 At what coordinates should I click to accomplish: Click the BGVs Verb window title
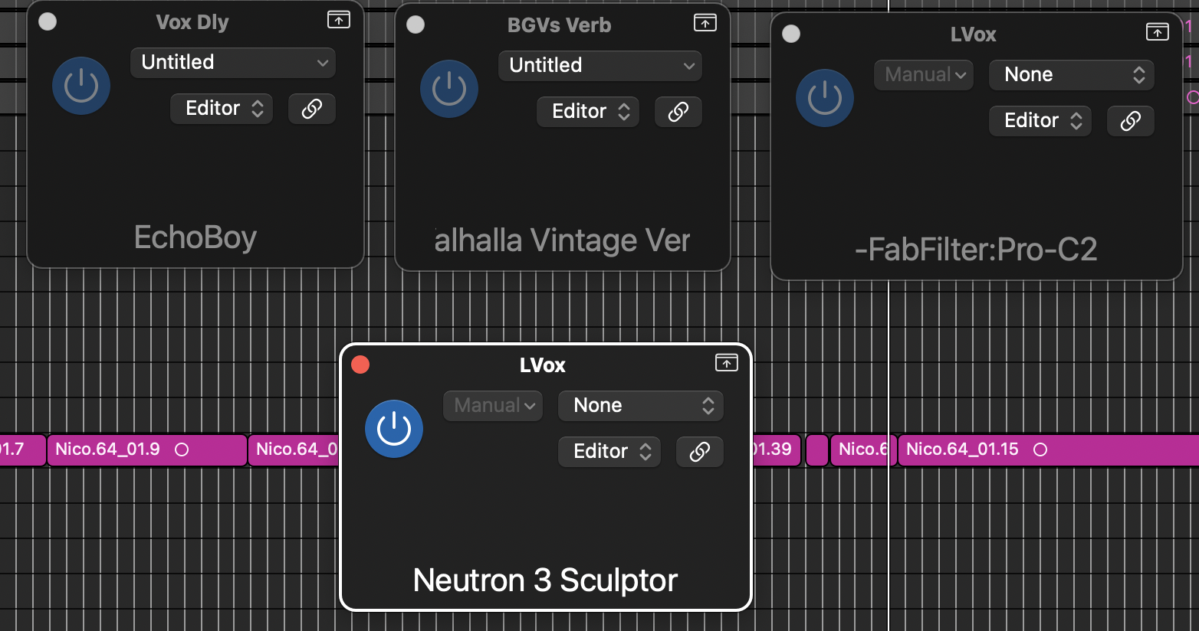(560, 25)
